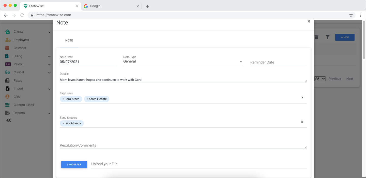Open Faxes in sidebar
This screenshot has height=178, width=366.
click(x=18, y=80)
